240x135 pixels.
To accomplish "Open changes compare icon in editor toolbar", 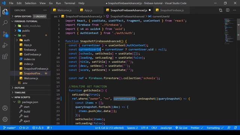I will tap(220, 10).
